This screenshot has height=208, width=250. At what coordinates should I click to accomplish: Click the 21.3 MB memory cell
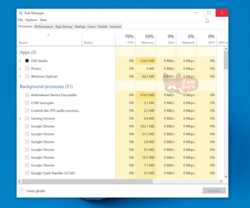(146, 134)
